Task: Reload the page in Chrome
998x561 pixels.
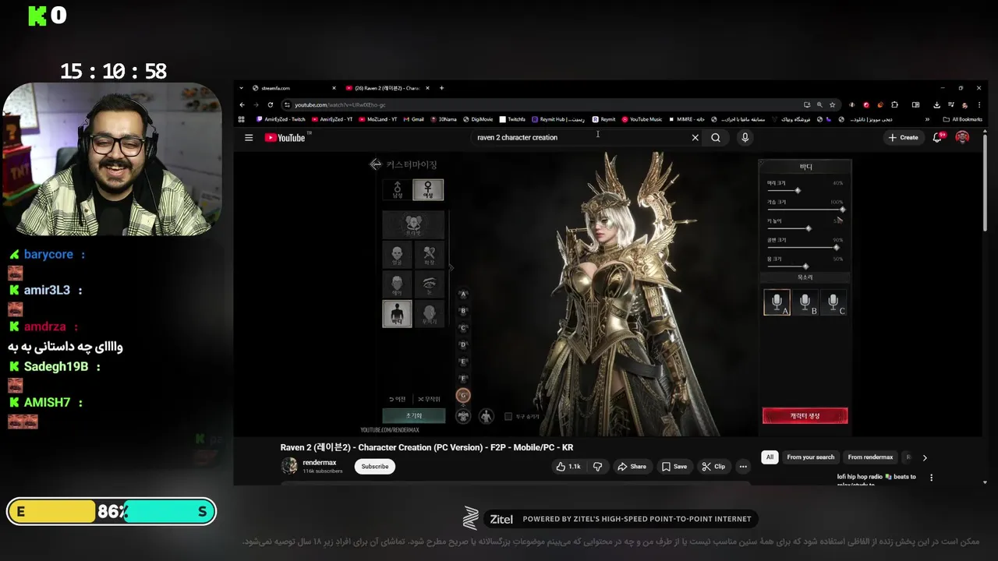Action: [271, 104]
